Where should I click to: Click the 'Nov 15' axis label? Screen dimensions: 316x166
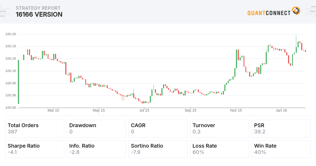pos(236,110)
